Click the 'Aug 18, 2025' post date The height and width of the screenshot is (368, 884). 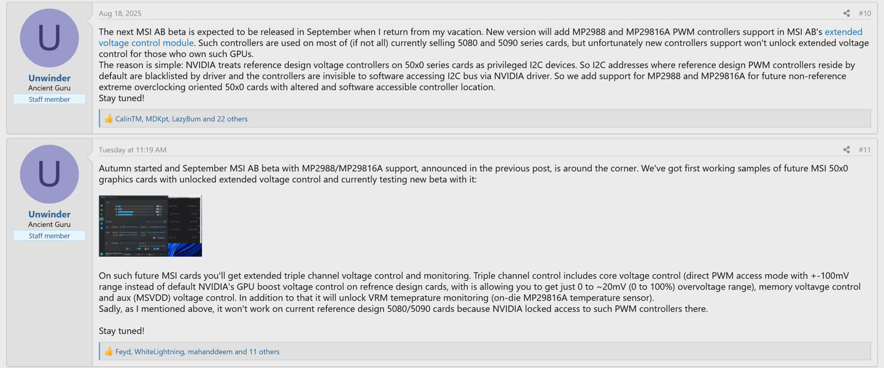pyautogui.click(x=120, y=13)
